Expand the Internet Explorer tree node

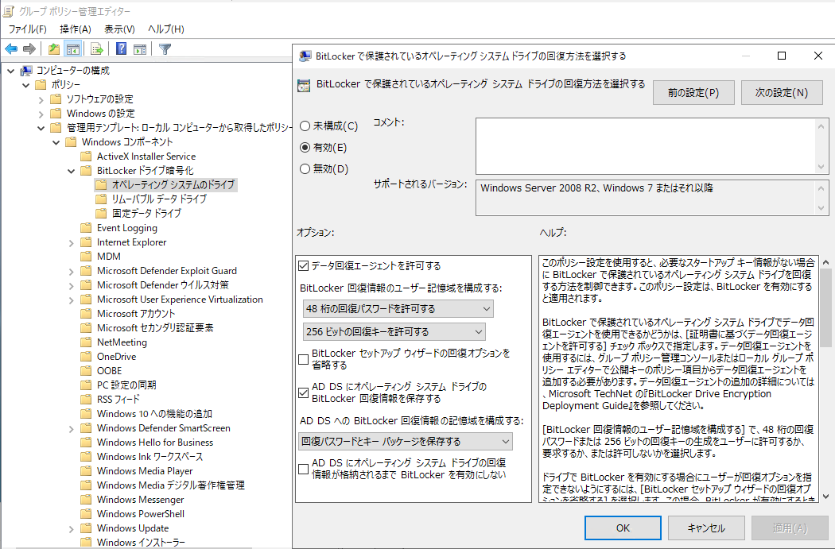[x=71, y=242]
